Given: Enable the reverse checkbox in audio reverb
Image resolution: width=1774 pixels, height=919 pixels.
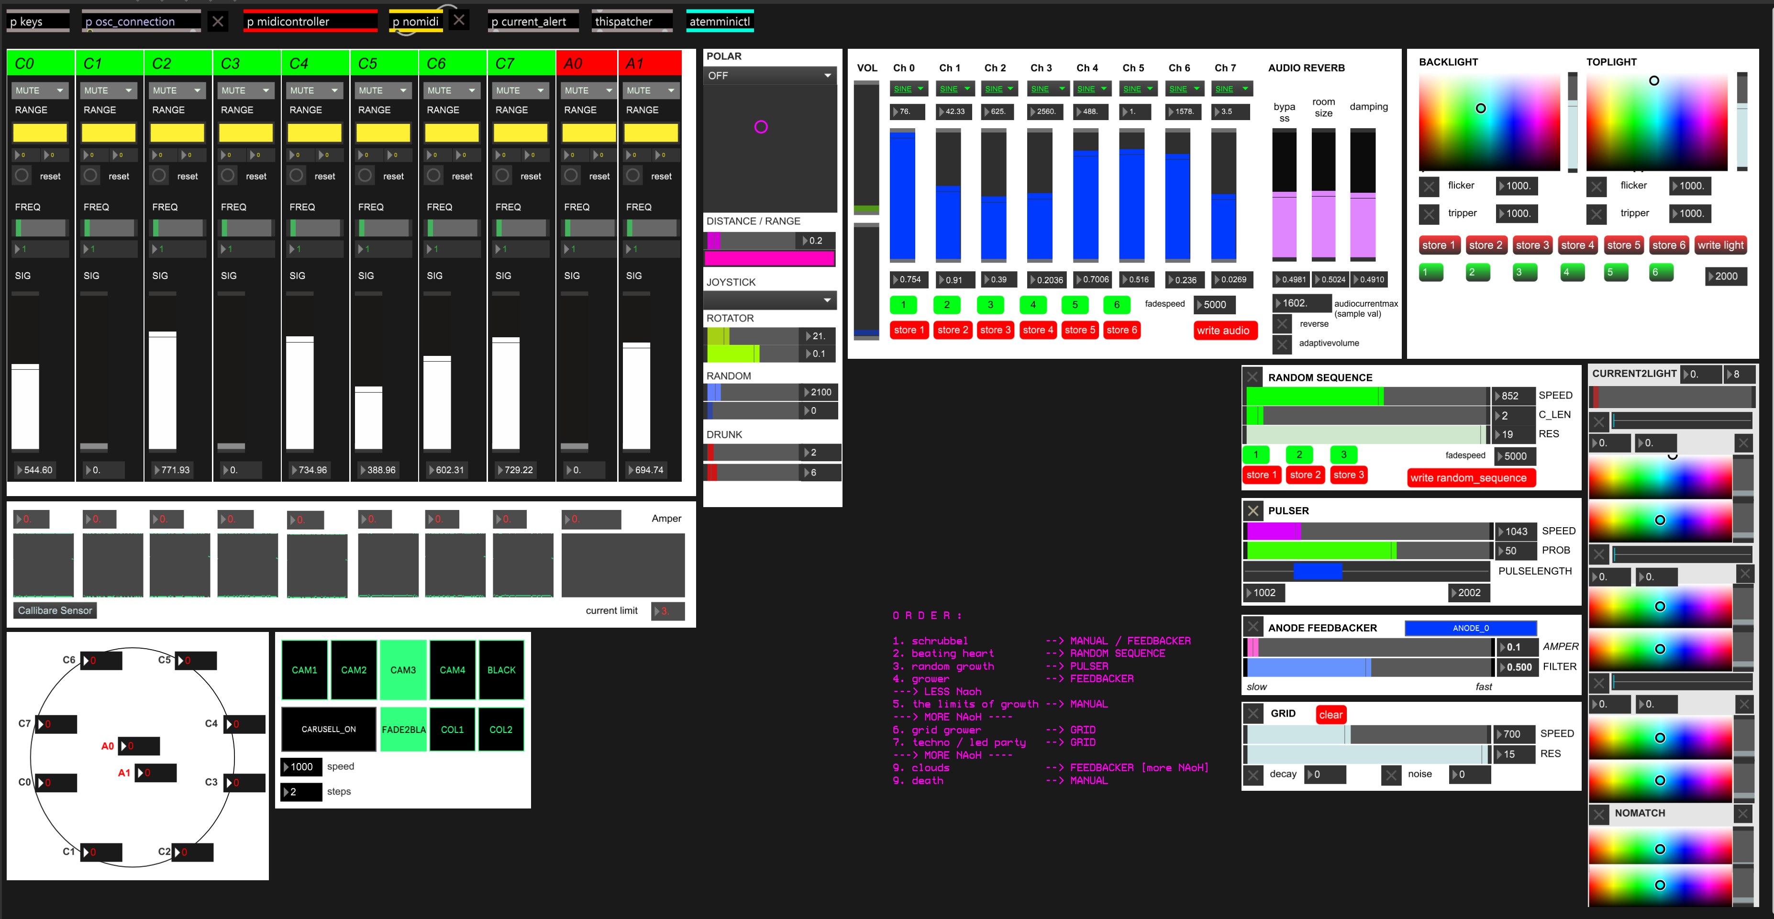Looking at the screenshot, I should (1282, 324).
